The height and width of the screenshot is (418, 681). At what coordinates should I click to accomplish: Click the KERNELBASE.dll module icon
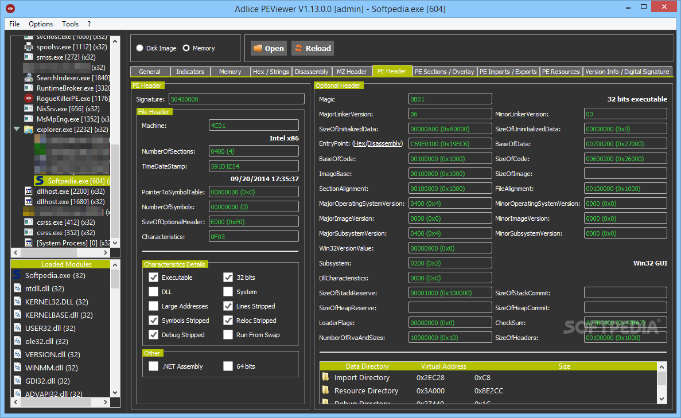click(17, 315)
